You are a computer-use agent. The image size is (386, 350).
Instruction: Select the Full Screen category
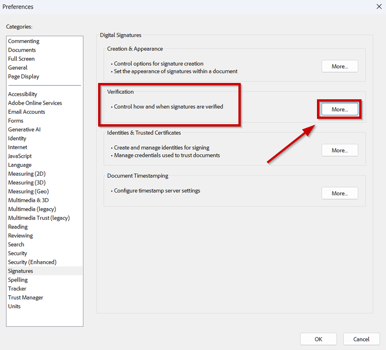pos(21,59)
